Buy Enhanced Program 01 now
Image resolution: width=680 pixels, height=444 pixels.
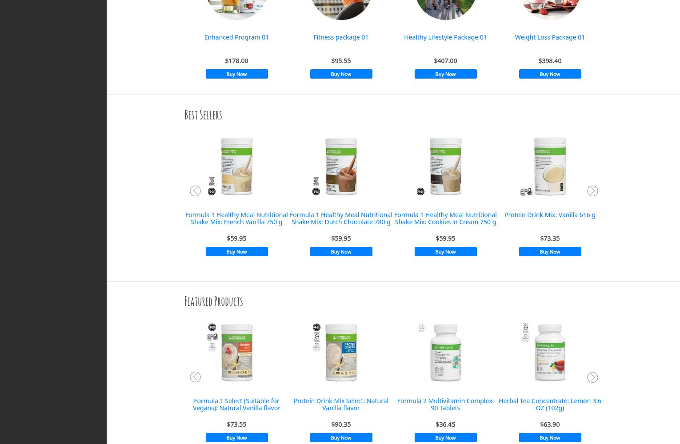pyautogui.click(x=236, y=74)
